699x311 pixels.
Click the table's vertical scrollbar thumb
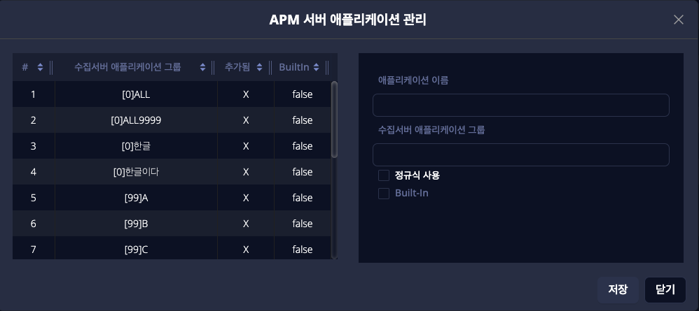[x=334, y=119]
